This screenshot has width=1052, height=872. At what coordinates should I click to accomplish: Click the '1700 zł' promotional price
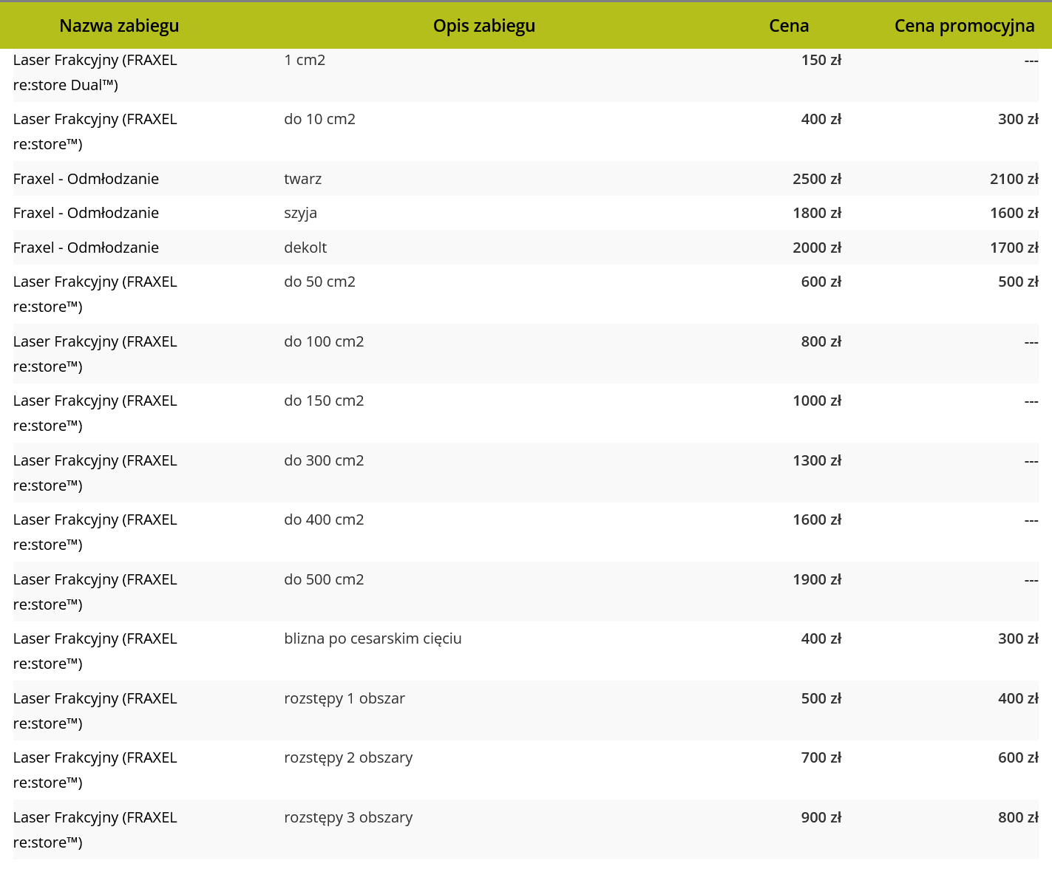point(1014,248)
